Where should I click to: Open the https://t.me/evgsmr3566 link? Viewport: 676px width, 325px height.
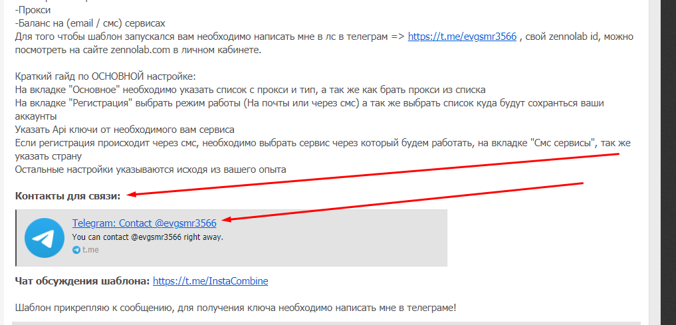click(x=462, y=37)
